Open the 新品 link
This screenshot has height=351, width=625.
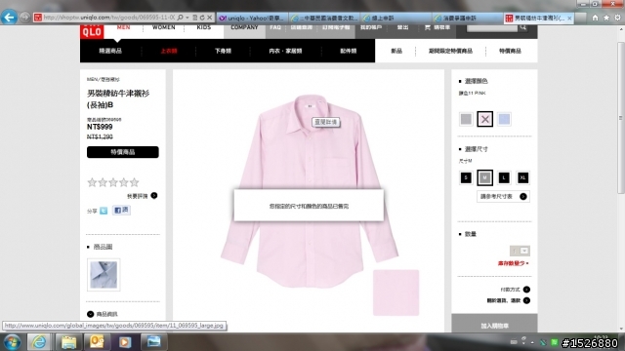396,51
